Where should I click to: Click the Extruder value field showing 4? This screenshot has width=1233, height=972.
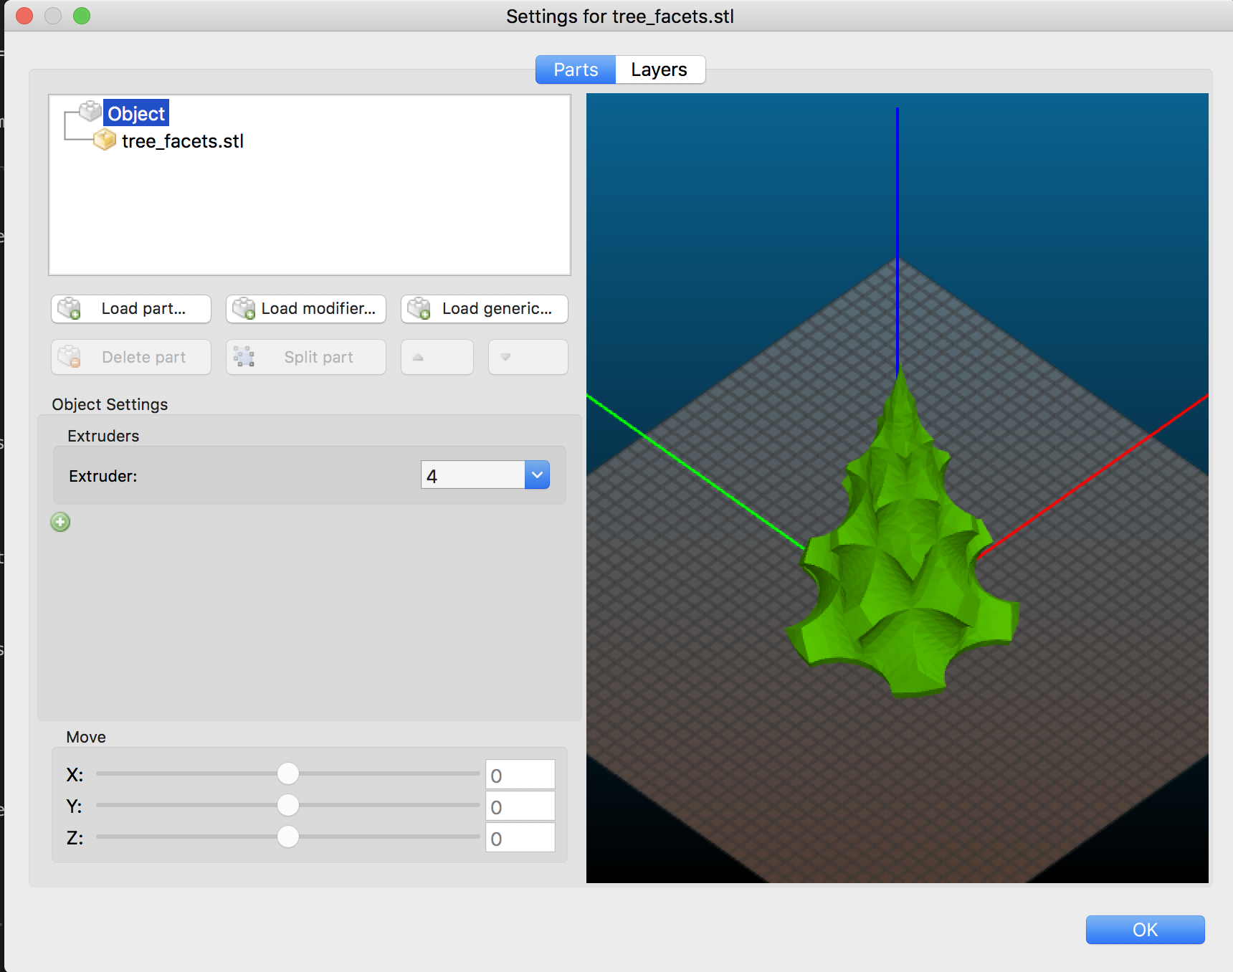click(x=473, y=475)
